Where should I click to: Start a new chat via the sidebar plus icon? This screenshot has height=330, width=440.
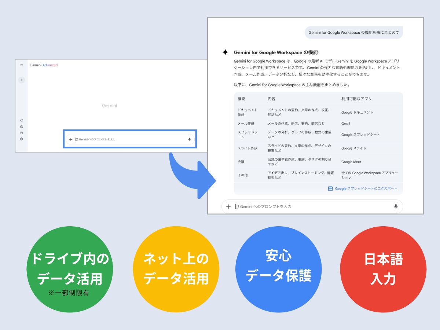pyautogui.click(x=22, y=80)
